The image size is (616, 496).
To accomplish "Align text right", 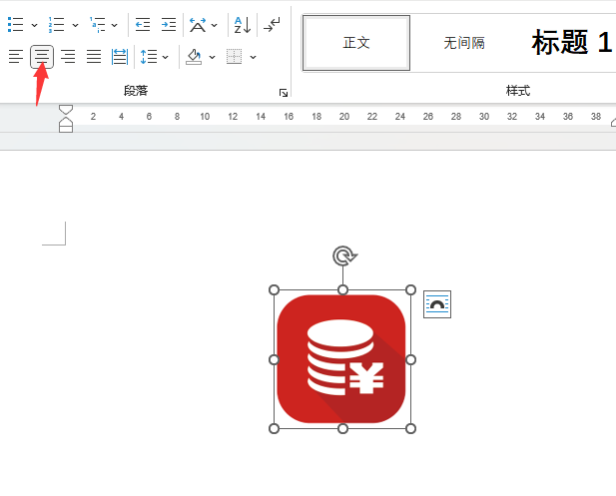I will coord(68,57).
